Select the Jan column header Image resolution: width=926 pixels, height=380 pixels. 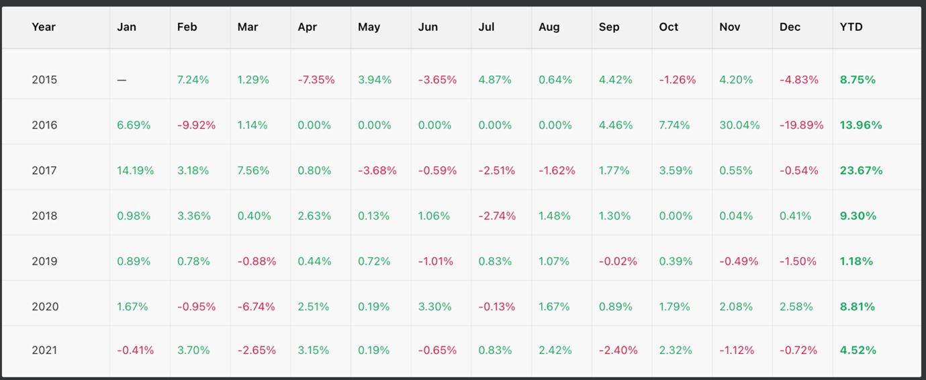126,28
